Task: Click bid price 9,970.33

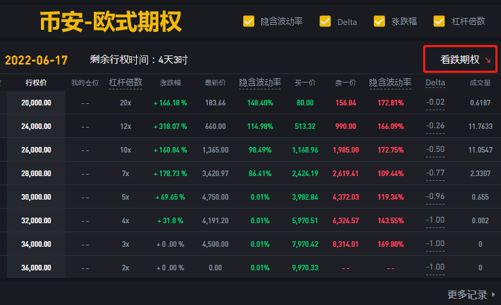Action: point(305,268)
